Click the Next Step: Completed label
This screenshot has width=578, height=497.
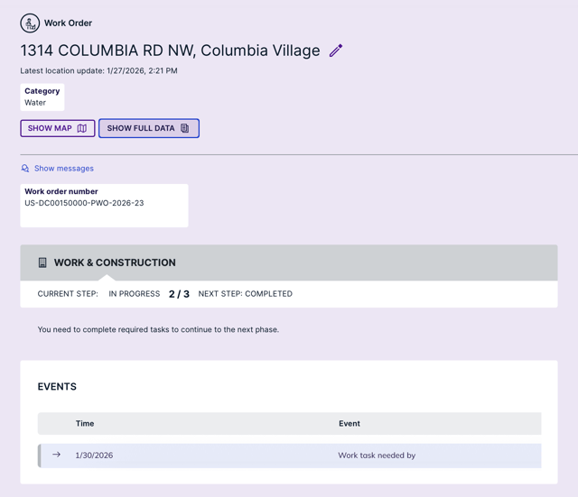pyautogui.click(x=245, y=294)
